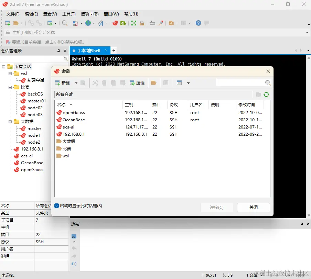The height and width of the screenshot is (279, 311).
Task: Open the Find magnifier tool in main toolbar
Action: pyautogui.click(x=64, y=23)
